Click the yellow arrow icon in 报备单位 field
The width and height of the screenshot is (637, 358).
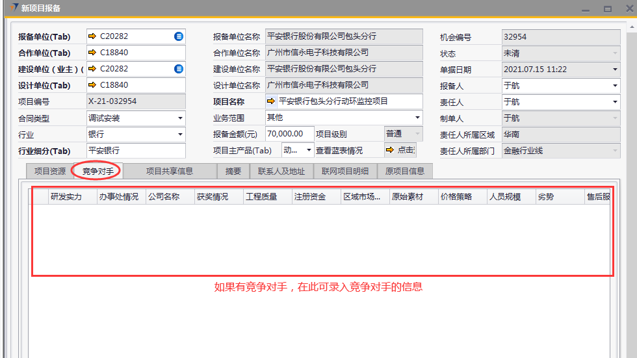(x=92, y=36)
